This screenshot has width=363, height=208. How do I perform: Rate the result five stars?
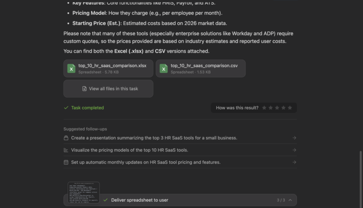tap(290, 108)
